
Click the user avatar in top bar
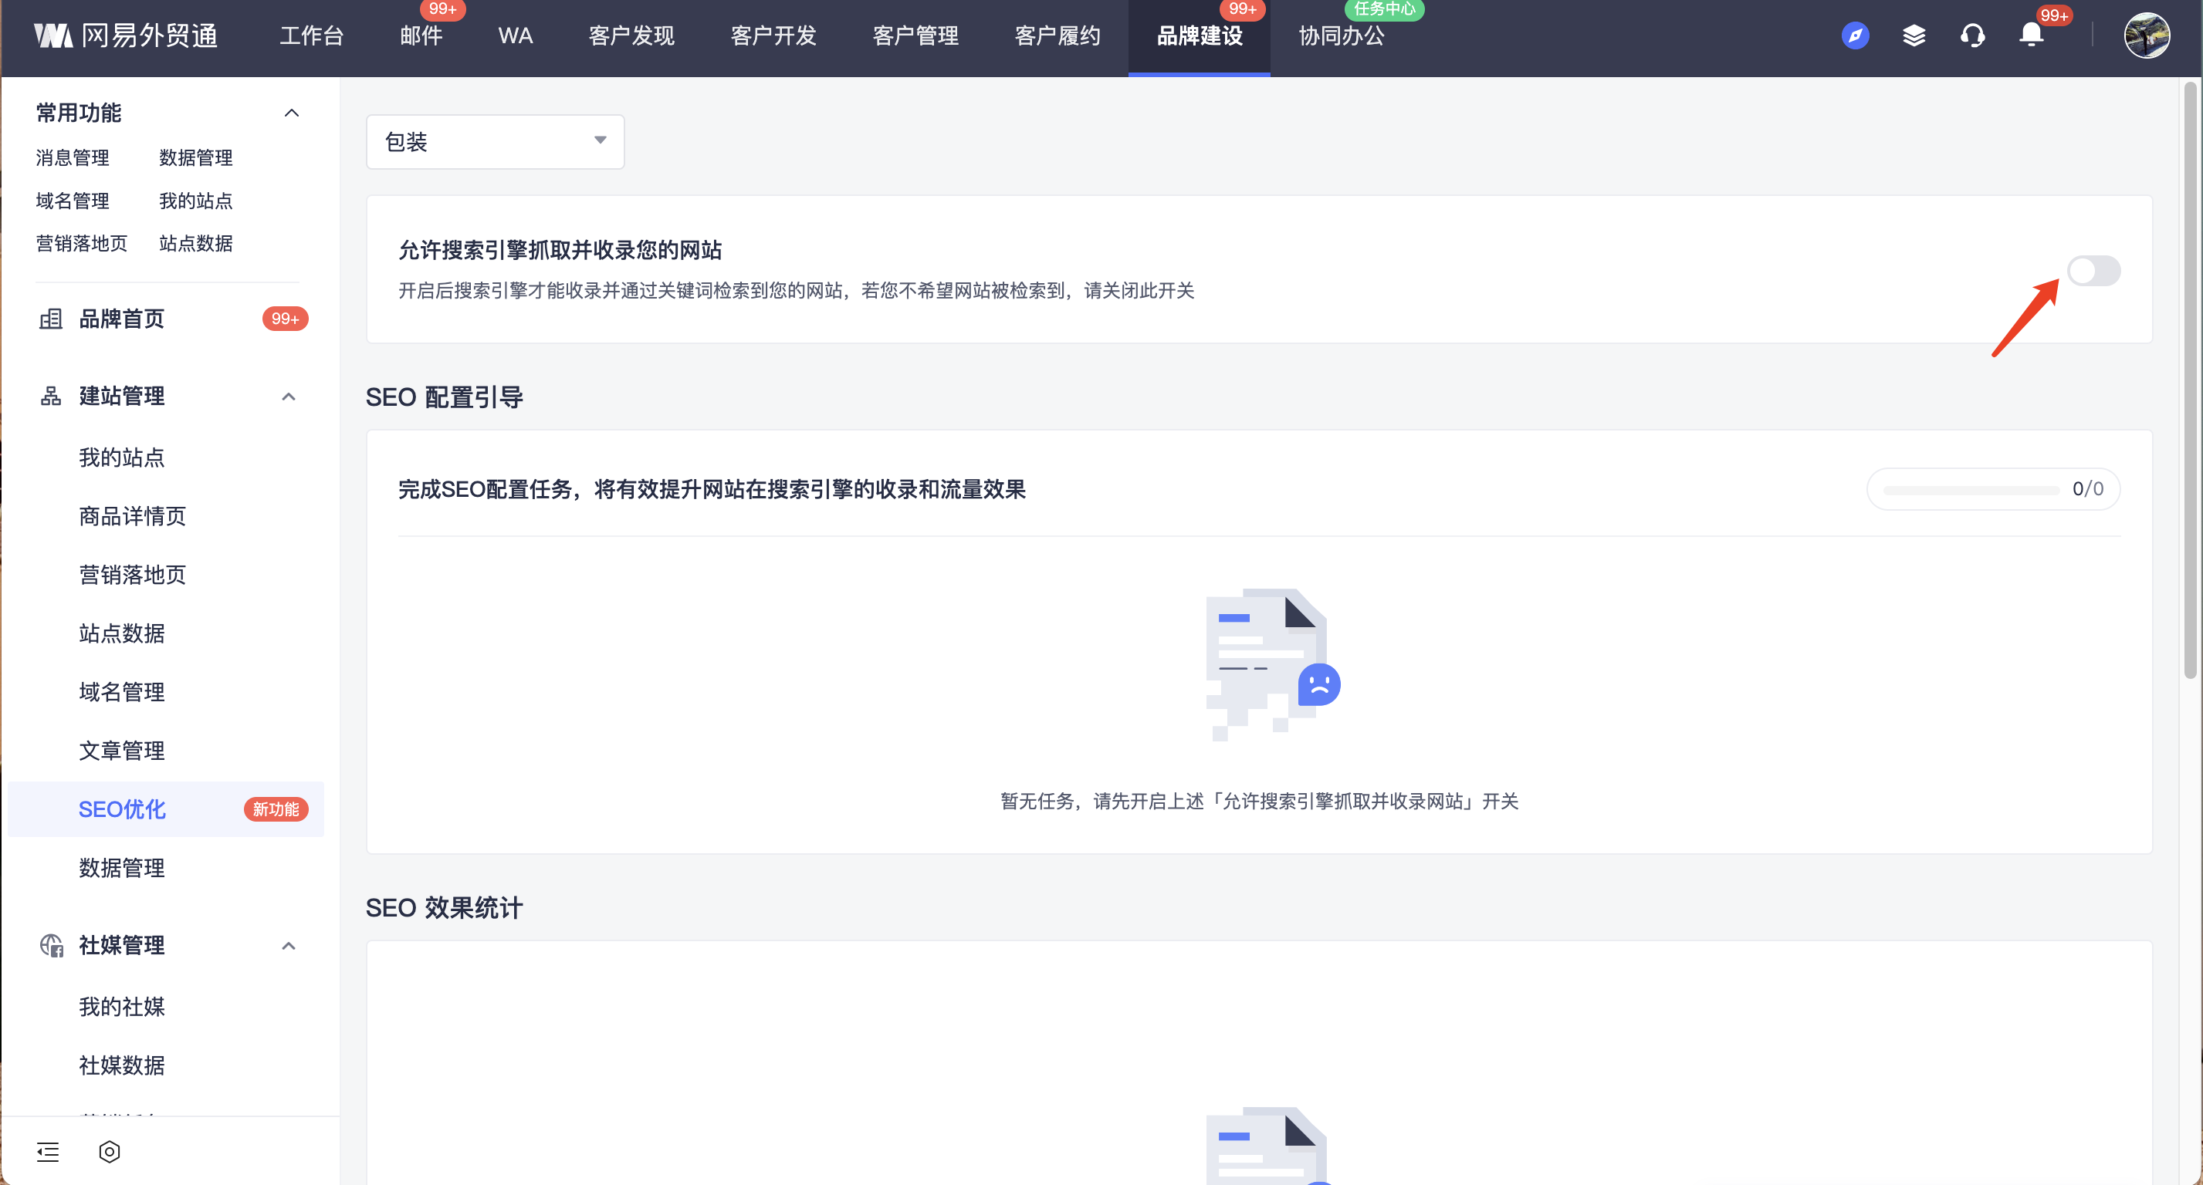[x=2146, y=36]
